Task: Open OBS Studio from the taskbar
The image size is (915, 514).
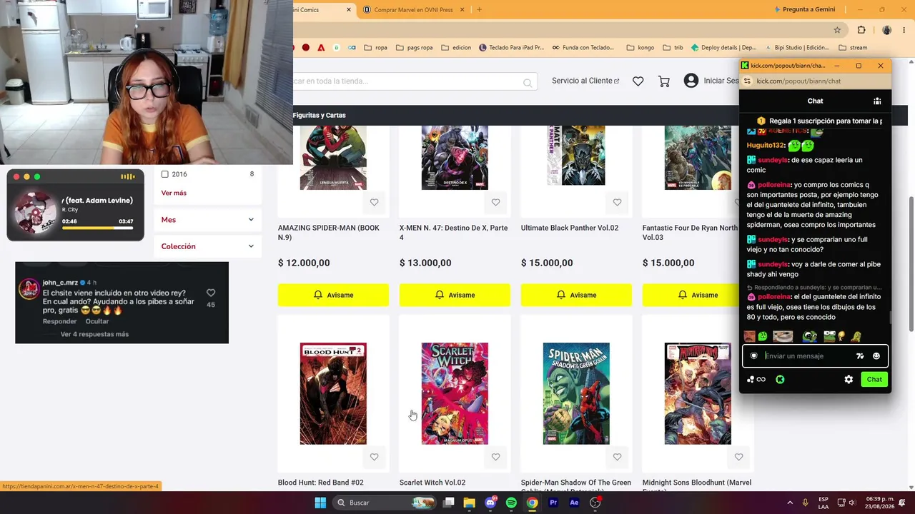Action: coord(595,503)
